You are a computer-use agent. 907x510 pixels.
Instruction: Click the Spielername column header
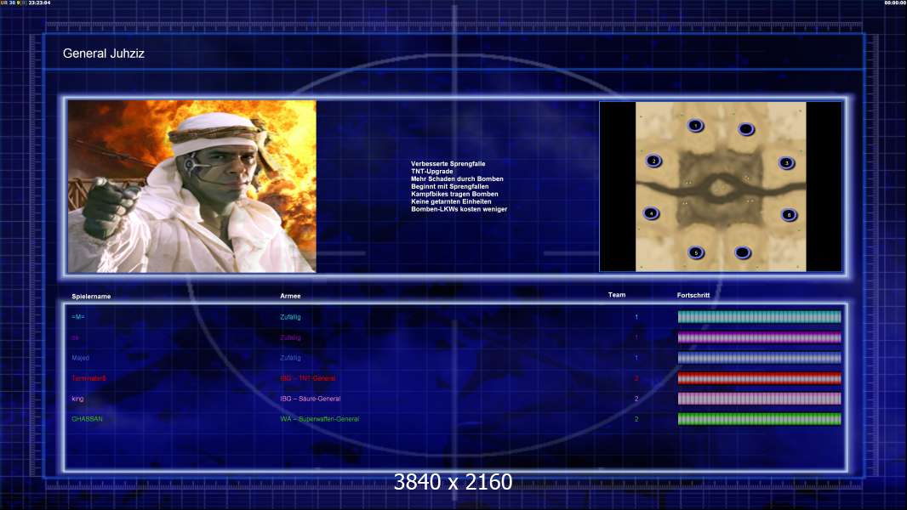[91, 297]
